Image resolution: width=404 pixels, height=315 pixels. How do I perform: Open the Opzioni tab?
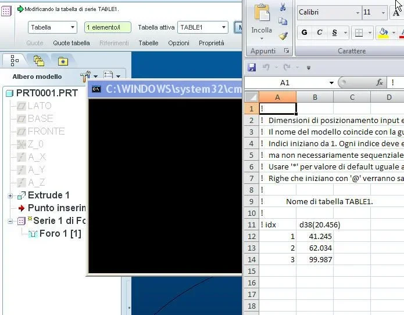point(178,43)
